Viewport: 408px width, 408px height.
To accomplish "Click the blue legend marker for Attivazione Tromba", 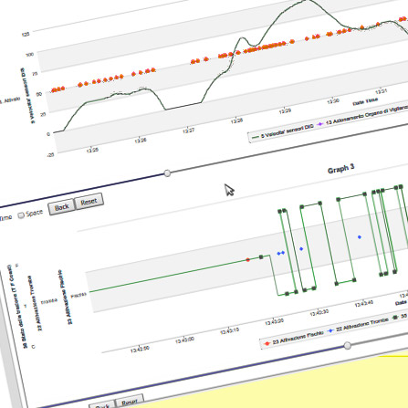I will point(330,330).
